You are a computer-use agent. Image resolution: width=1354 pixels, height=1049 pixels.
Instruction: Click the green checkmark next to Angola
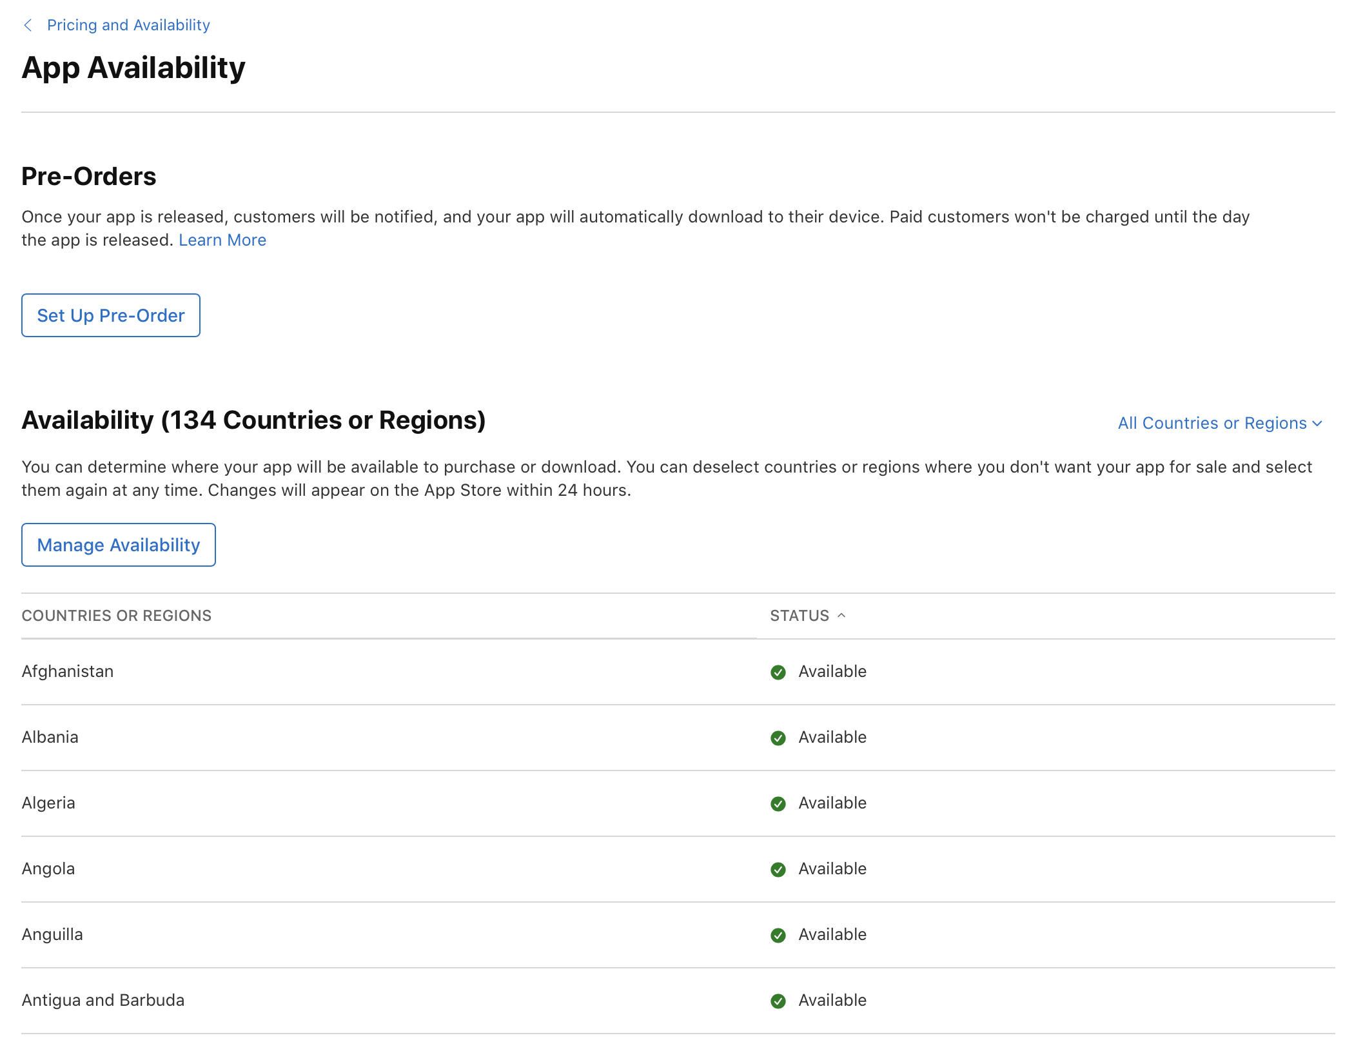(779, 870)
